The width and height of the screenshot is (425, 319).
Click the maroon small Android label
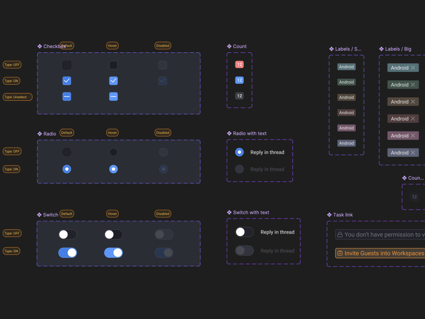pos(346,113)
